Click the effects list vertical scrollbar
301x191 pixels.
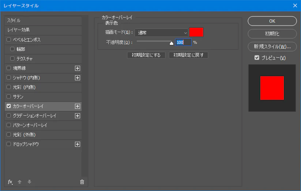coord(84,96)
